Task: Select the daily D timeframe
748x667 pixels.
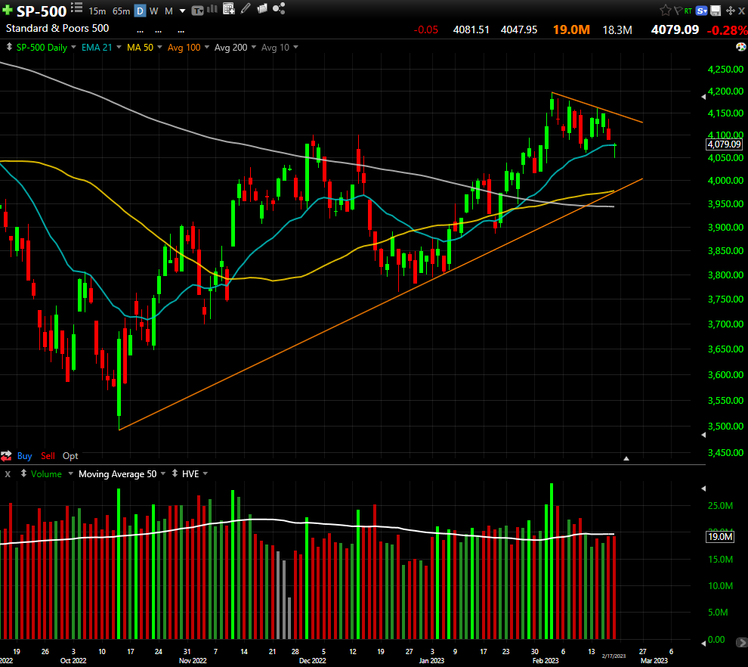Action: click(140, 11)
